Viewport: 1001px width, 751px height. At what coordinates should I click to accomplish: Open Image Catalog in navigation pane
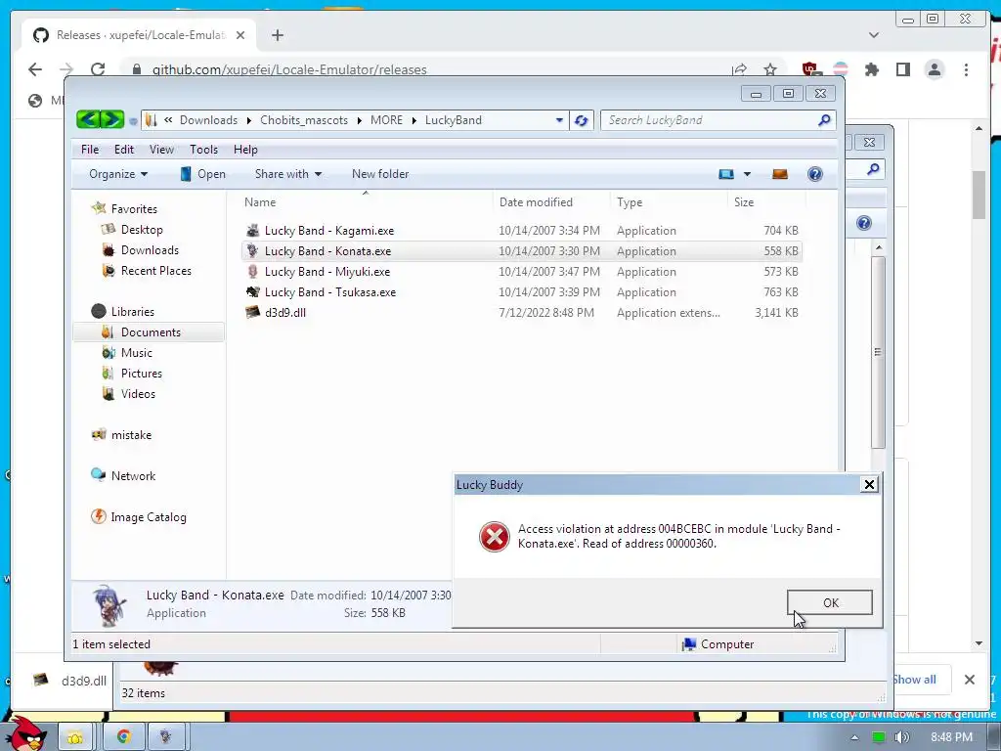[x=149, y=516]
